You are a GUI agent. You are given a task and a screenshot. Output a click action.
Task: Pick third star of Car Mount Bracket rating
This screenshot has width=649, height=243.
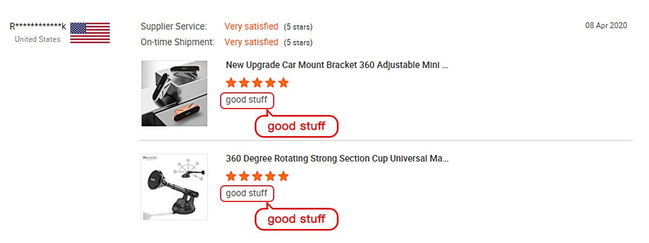click(x=257, y=83)
